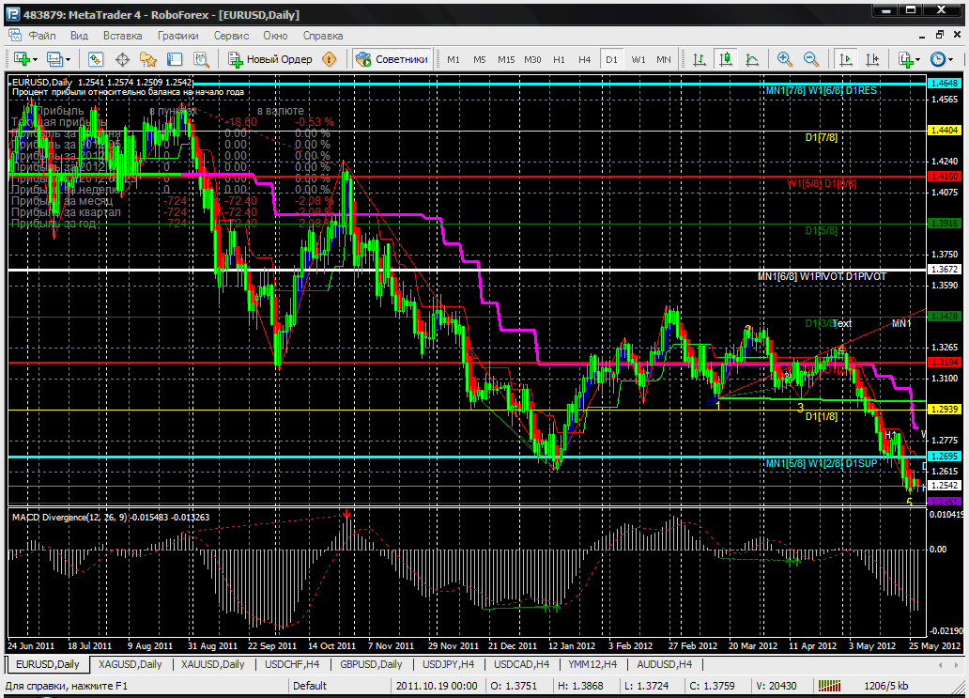Click the connection status 1206/5 kb indicator
The height and width of the screenshot is (698, 969).
pos(886,686)
